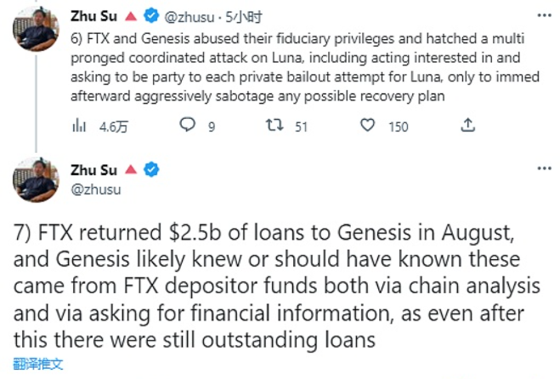Like the tweet with 150 likes
The height and width of the screenshot is (379, 560).
368,126
